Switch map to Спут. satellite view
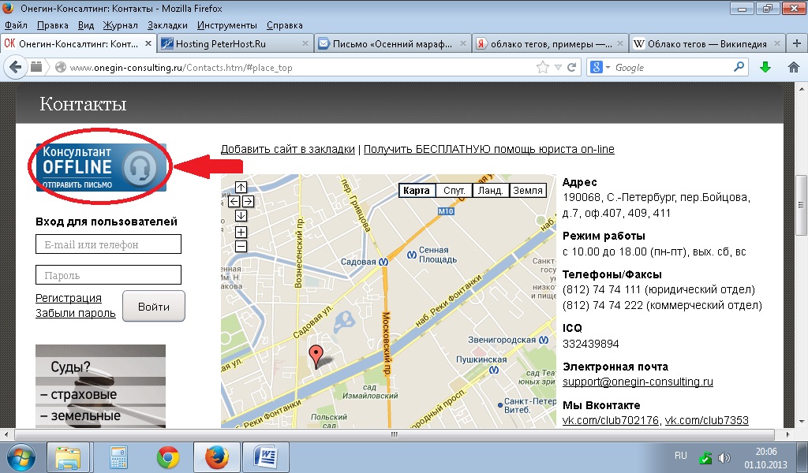808x473 pixels. pyautogui.click(x=454, y=190)
